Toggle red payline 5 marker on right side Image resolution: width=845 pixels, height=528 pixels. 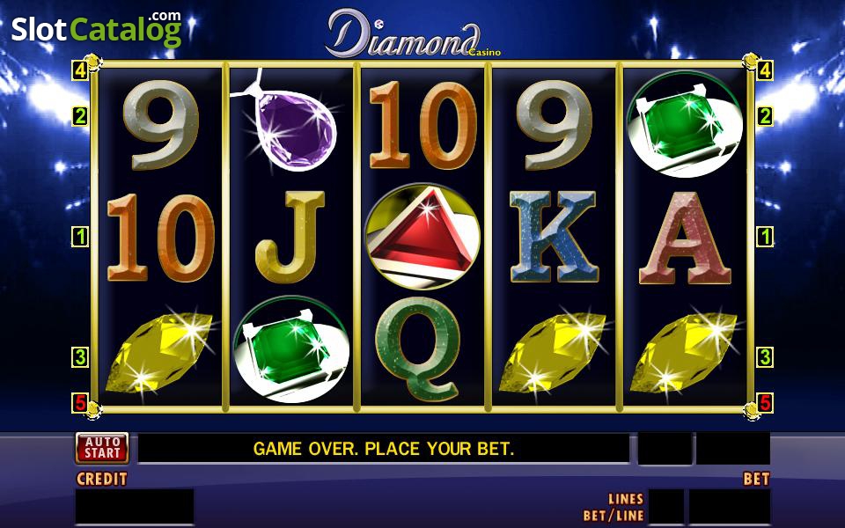pos(765,402)
